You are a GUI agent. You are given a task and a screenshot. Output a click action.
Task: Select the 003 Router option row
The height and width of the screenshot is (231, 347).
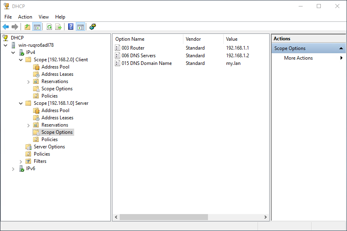pyautogui.click(x=133, y=48)
